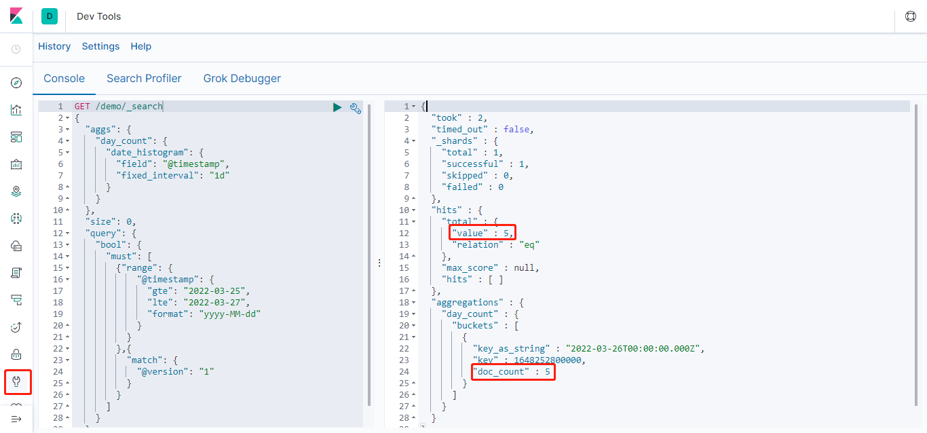
Task: Open Infrastructure metrics icon in sidebar
Action: pyautogui.click(x=16, y=246)
